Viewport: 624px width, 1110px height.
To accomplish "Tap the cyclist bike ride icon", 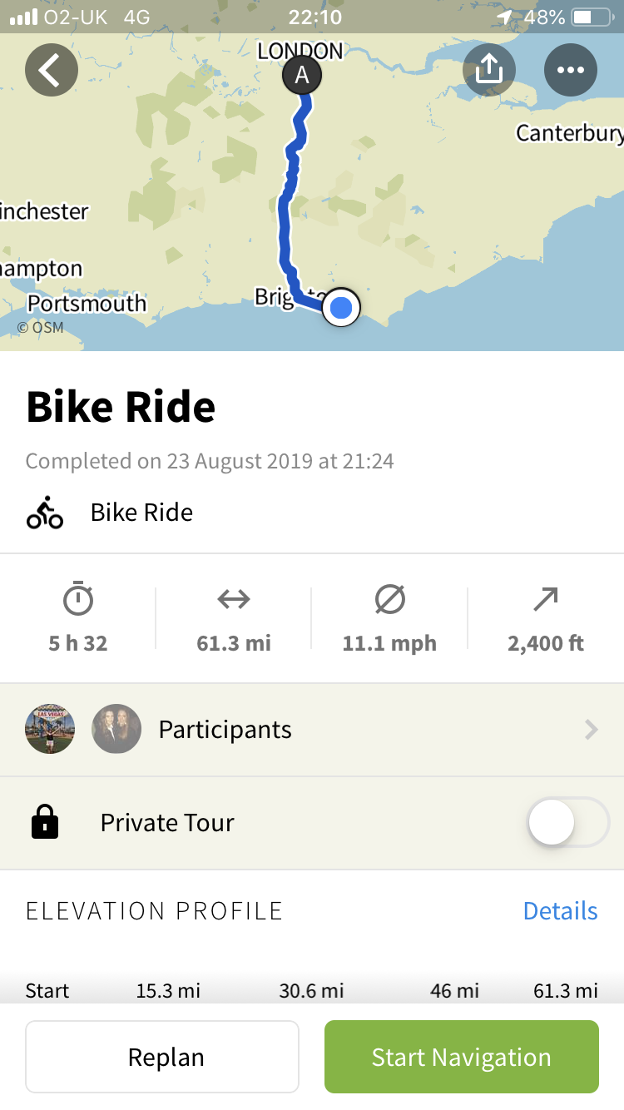I will click(x=45, y=513).
